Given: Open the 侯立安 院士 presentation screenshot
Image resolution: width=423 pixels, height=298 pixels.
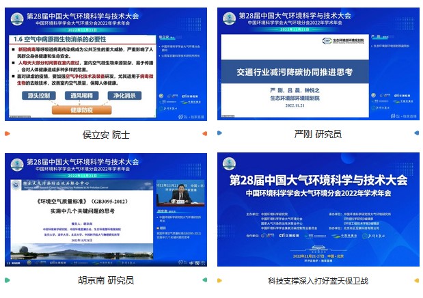Looking at the screenshot, I should [x=106, y=64].
